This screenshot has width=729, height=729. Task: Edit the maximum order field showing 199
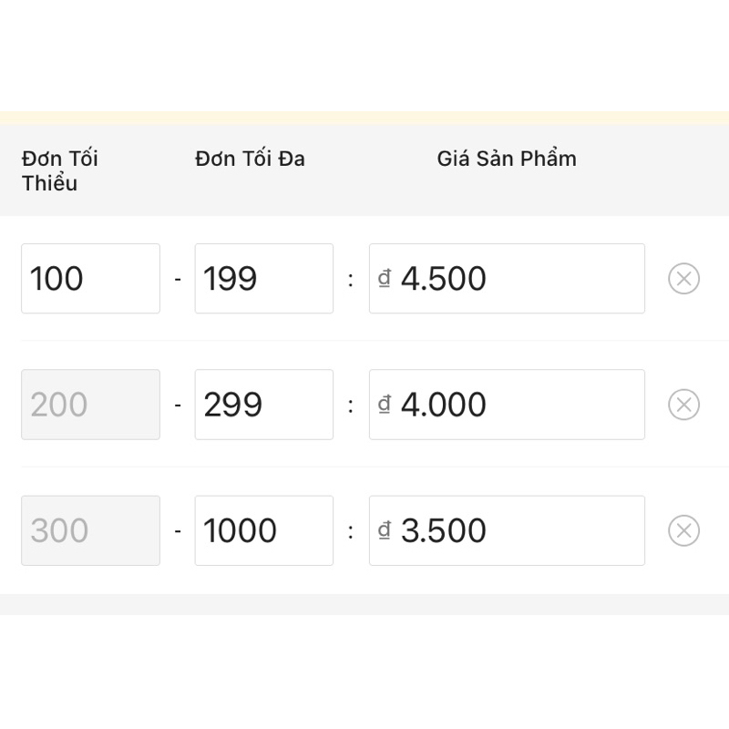click(263, 279)
